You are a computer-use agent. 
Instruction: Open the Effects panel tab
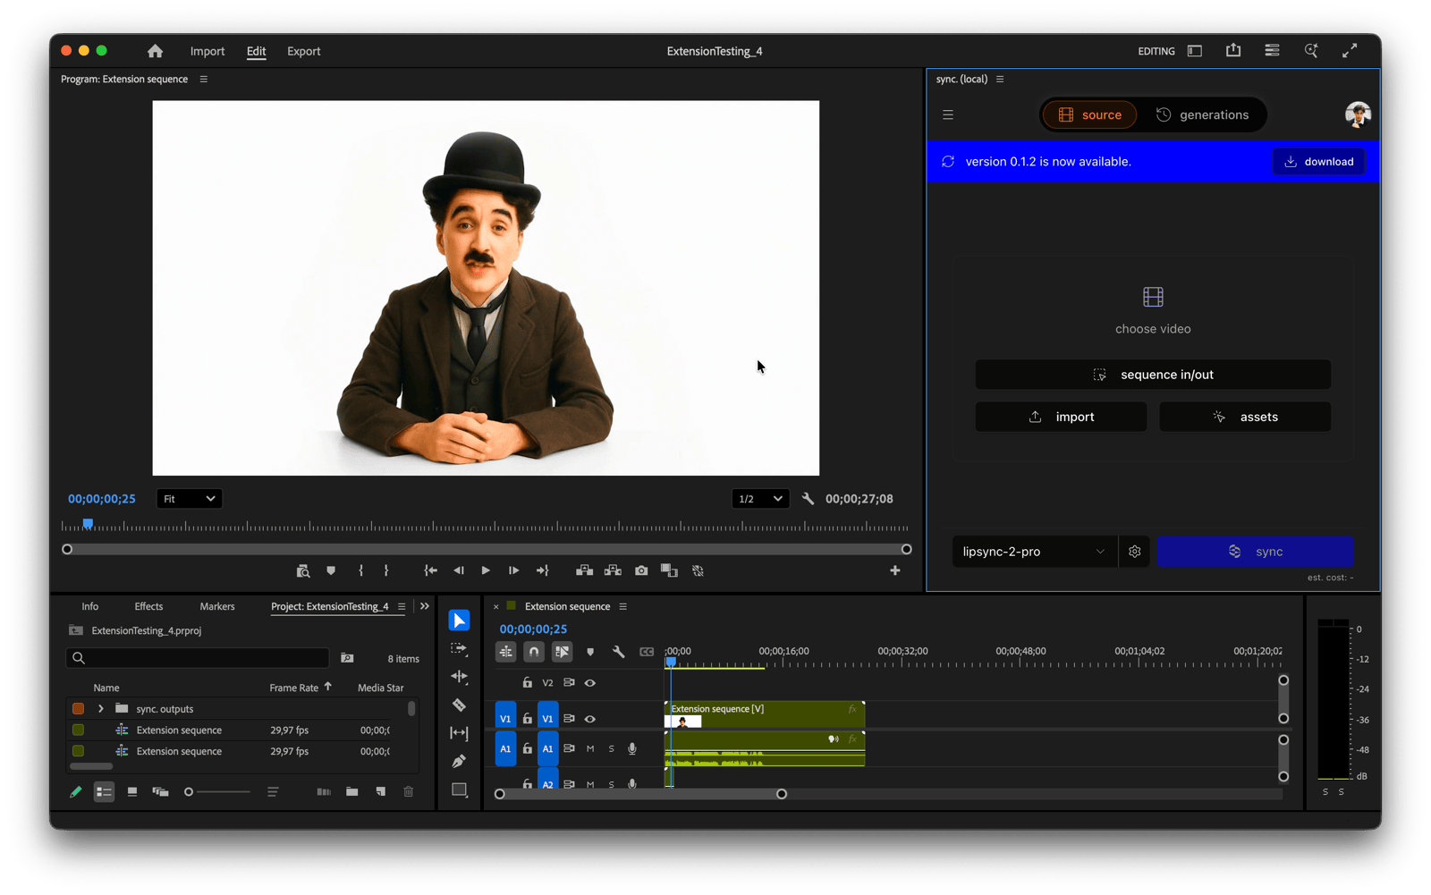[148, 606]
